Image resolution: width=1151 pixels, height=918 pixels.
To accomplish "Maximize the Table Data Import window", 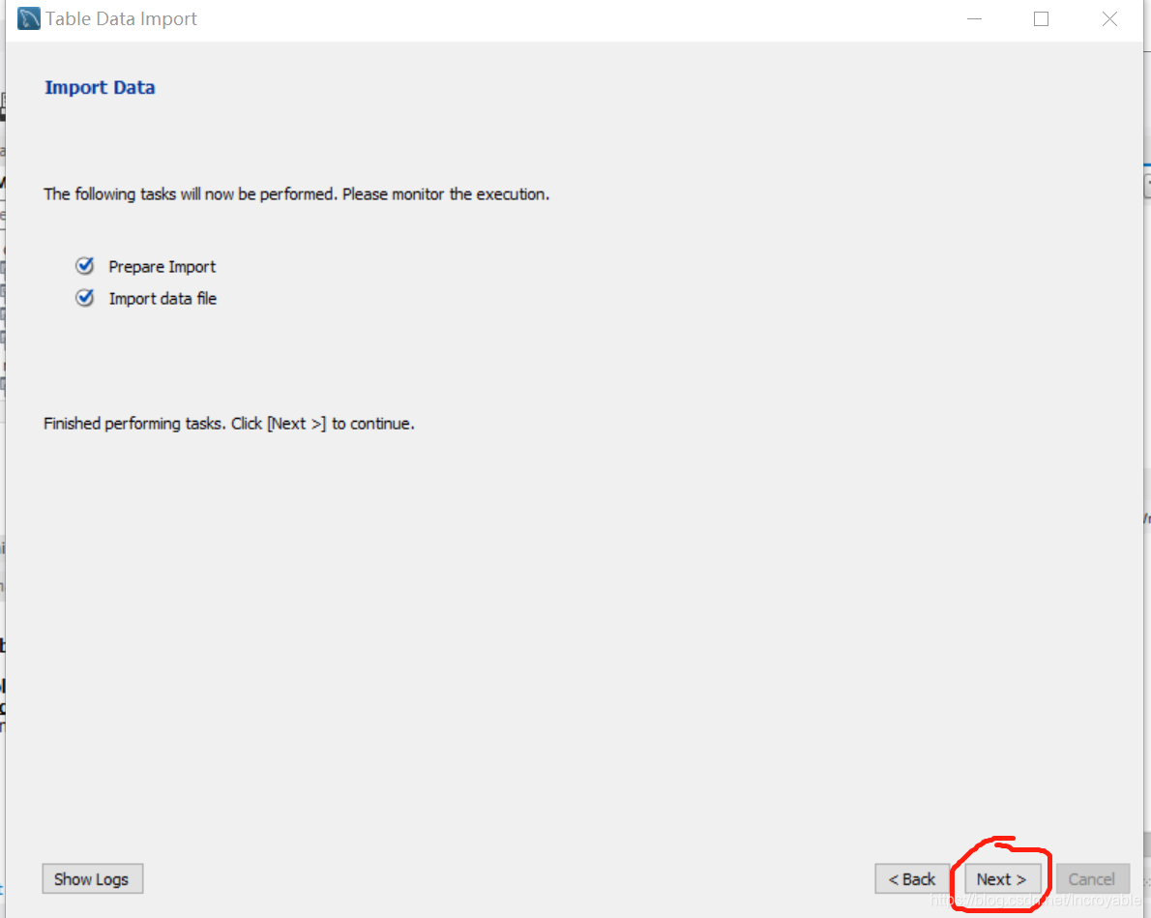I will [1041, 19].
